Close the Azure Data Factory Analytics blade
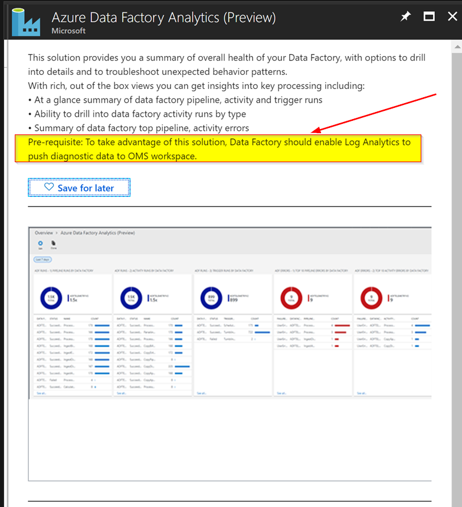The height and width of the screenshot is (507, 462). point(453,16)
